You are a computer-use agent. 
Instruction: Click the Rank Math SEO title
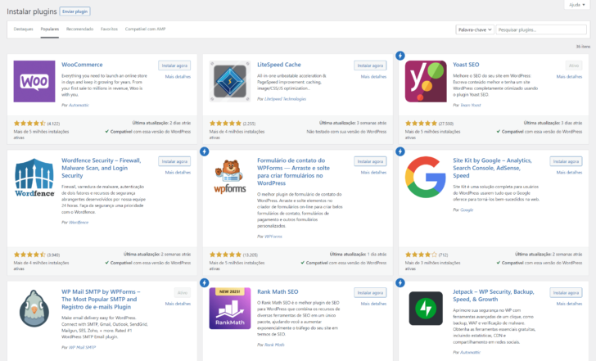tap(278, 292)
